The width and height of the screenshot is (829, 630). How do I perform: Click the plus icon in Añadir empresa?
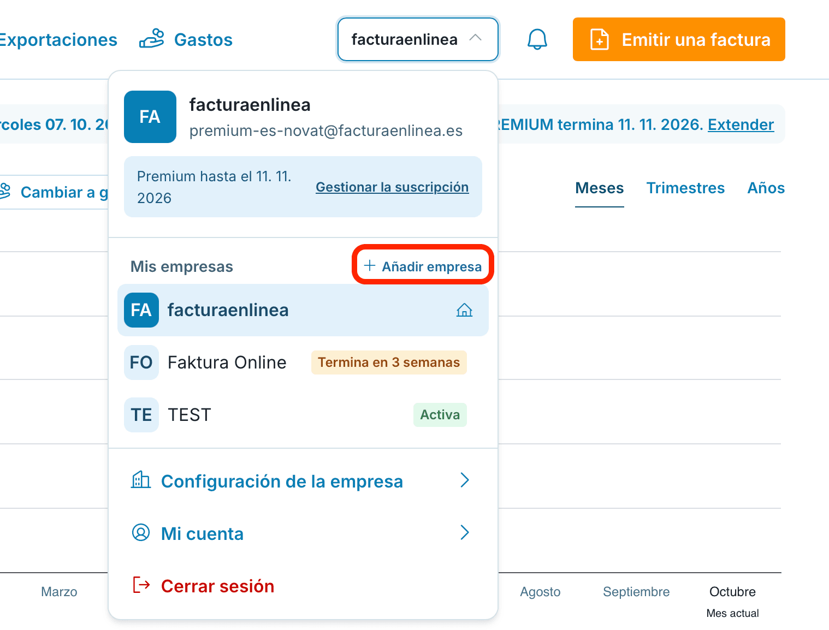click(370, 265)
